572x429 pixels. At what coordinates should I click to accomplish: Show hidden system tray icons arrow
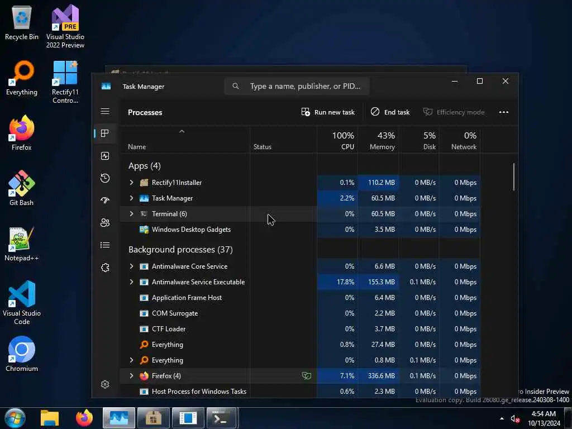point(502,418)
